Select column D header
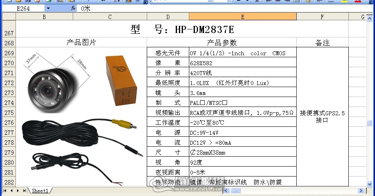The width and height of the screenshot is (375, 196). click(168, 17)
